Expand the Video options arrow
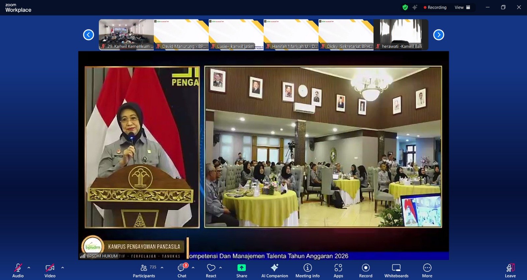527x280 pixels. pyautogui.click(x=63, y=267)
